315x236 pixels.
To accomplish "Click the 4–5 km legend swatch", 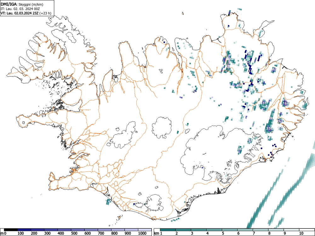I will point(214,230).
